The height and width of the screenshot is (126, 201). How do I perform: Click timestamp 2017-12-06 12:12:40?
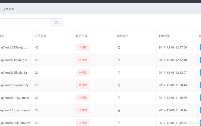pyautogui.click(x=173, y=60)
